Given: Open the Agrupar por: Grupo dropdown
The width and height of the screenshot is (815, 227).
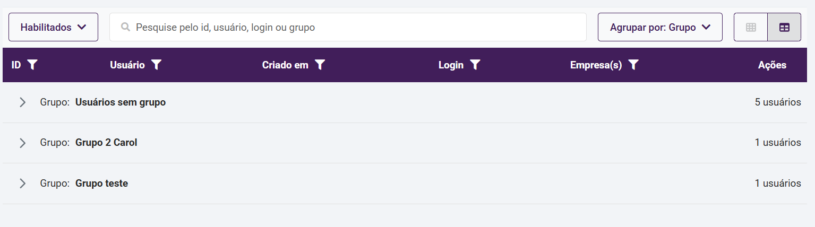Looking at the screenshot, I should [660, 27].
